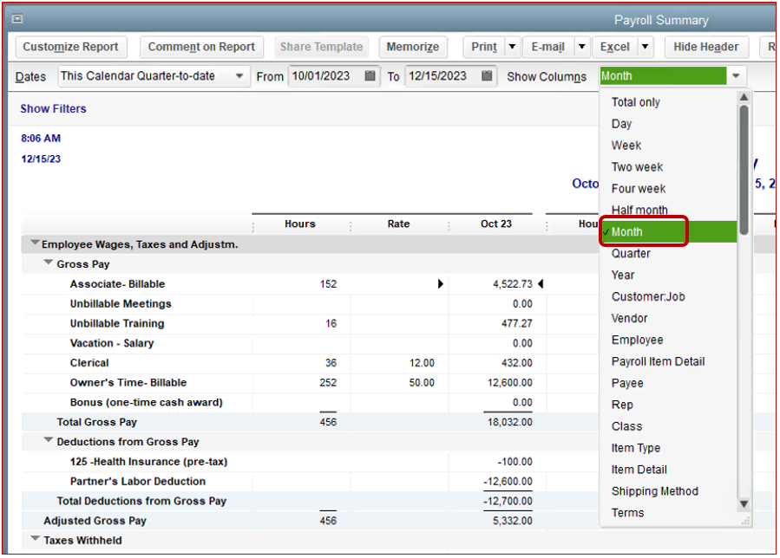
Task: Open the Excel dropdown arrow
Action: click(x=646, y=47)
